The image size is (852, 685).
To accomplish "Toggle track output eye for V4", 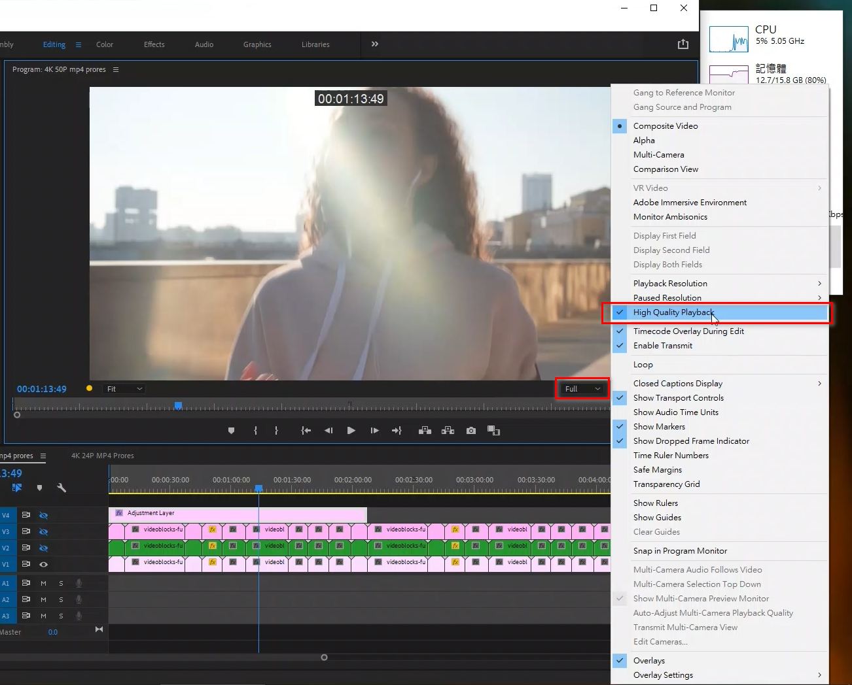I will [x=43, y=515].
